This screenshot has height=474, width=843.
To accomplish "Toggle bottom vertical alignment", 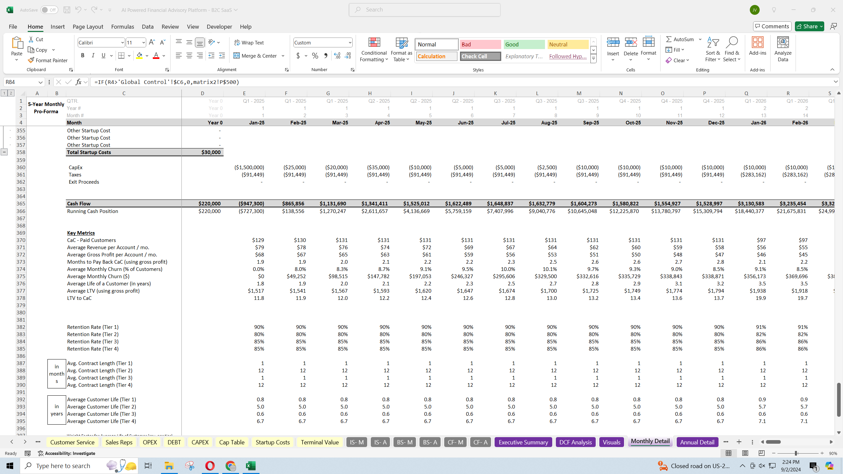I will point(200,42).
